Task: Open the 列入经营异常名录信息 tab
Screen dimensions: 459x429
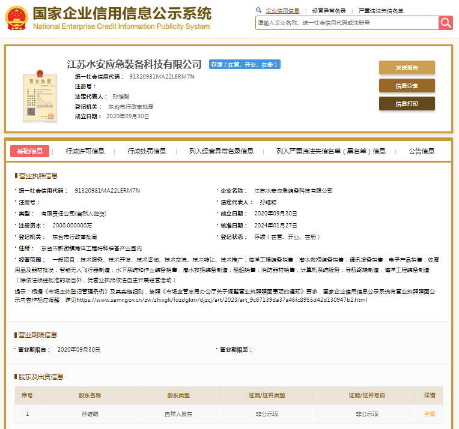Action: pyautogui.click(x=221, y=151)
